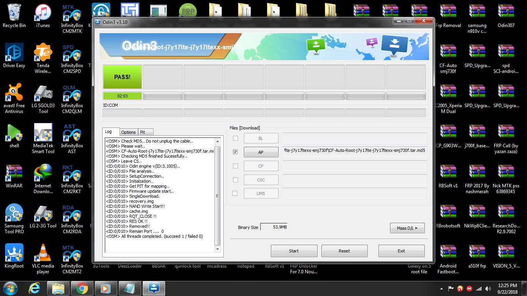Open Samsung Tool PRO desktop icon
The width and height of the screenshot is (527, 296).
tap(14, 219)
